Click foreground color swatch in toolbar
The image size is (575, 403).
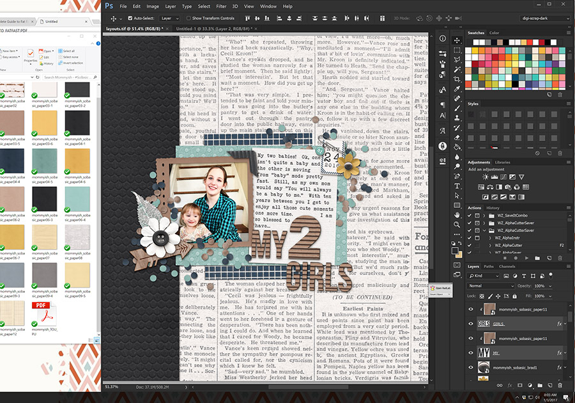click(x=455, y=251)
